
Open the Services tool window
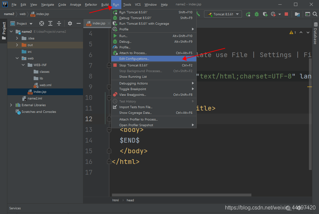pyautogui.click(x=15, y=208)
